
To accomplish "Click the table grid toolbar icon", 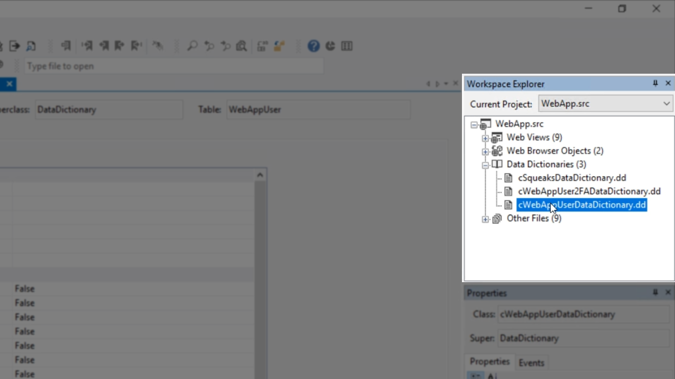I will (346, 46).
